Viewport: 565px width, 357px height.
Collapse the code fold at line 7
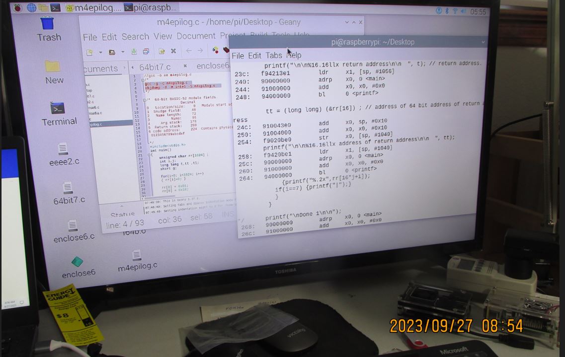(145, 100)
